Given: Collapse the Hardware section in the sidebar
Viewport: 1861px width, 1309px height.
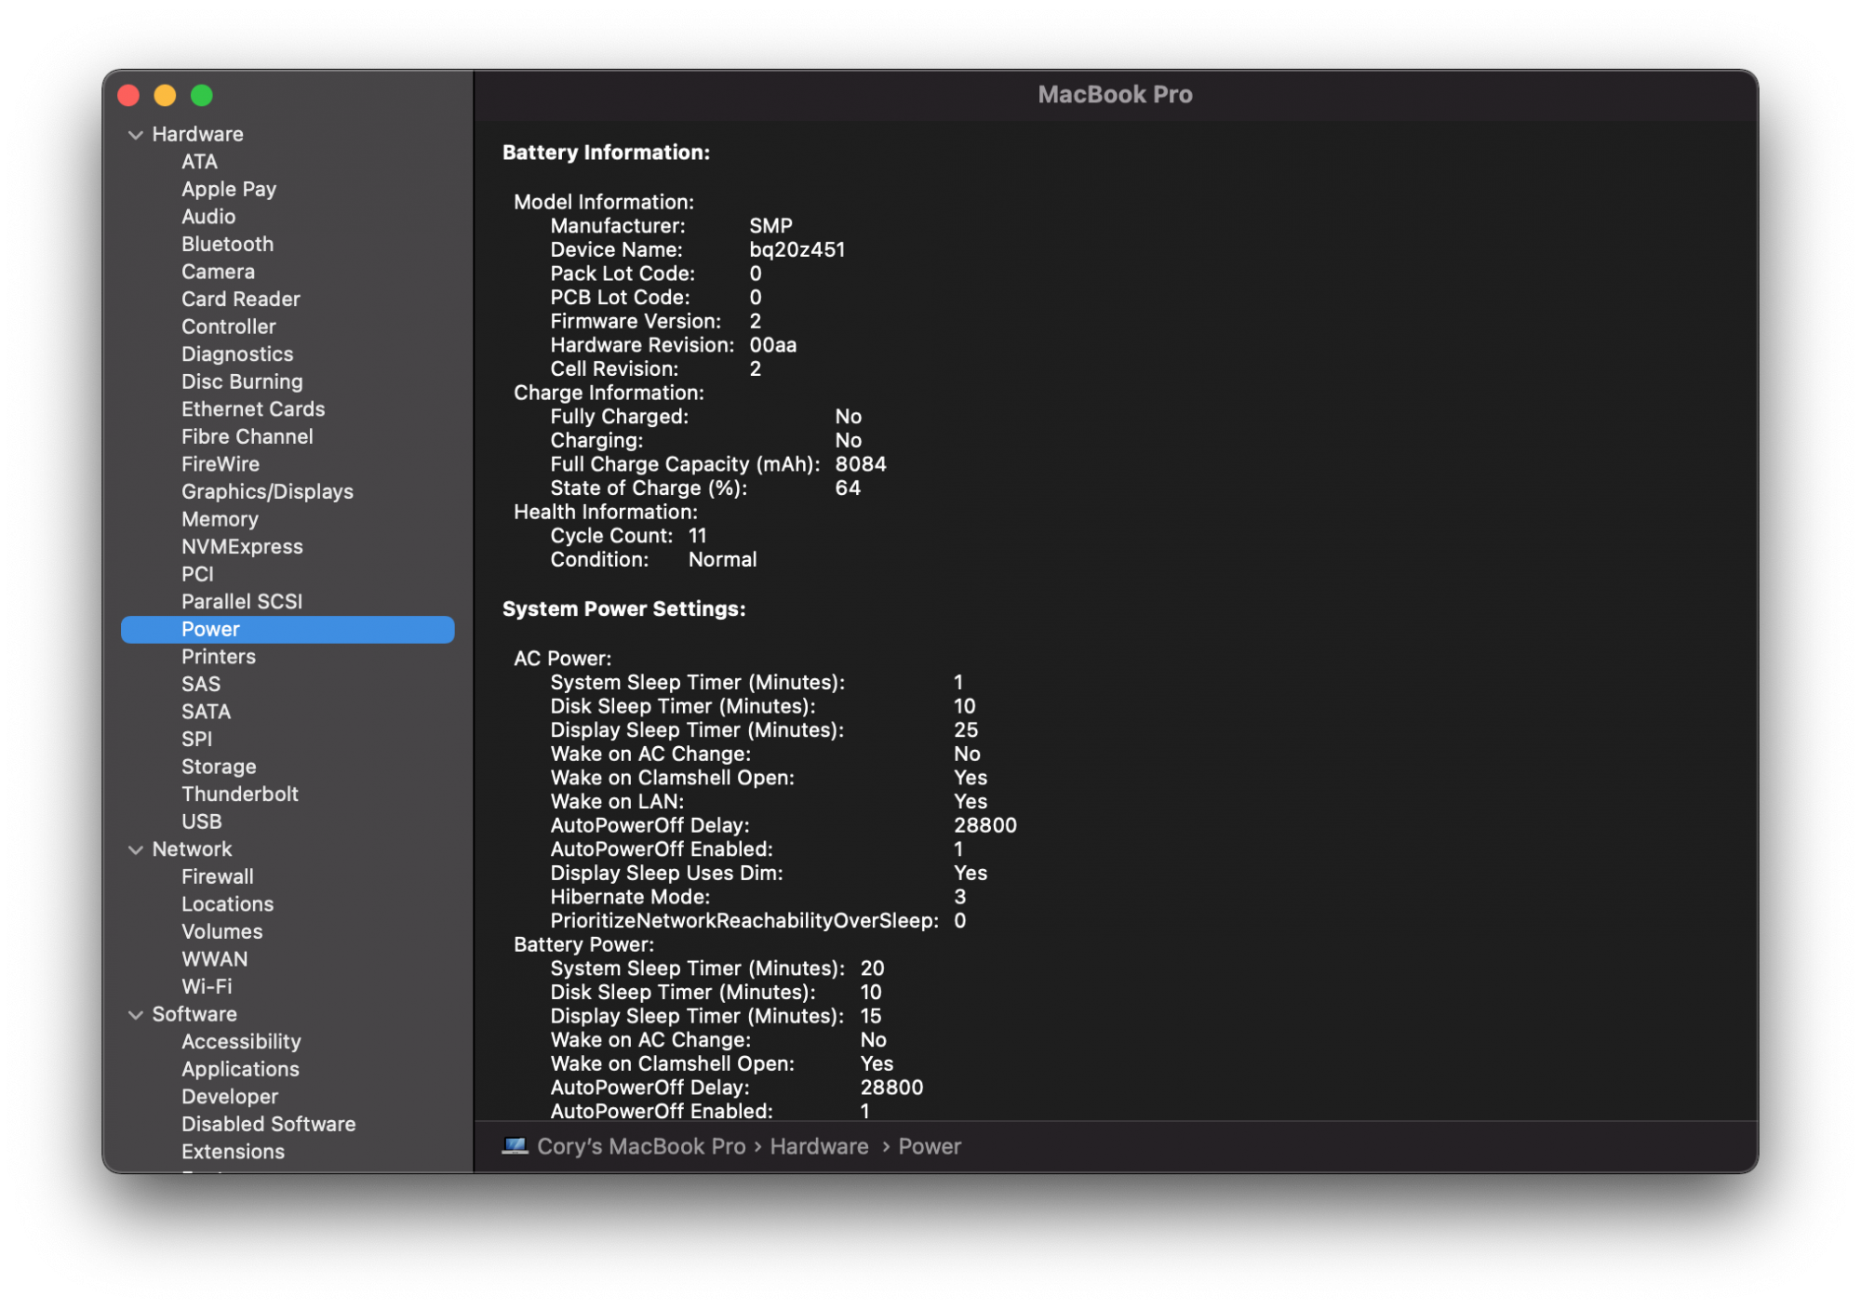Looking at the screenshot, I should tap(136, 134).
